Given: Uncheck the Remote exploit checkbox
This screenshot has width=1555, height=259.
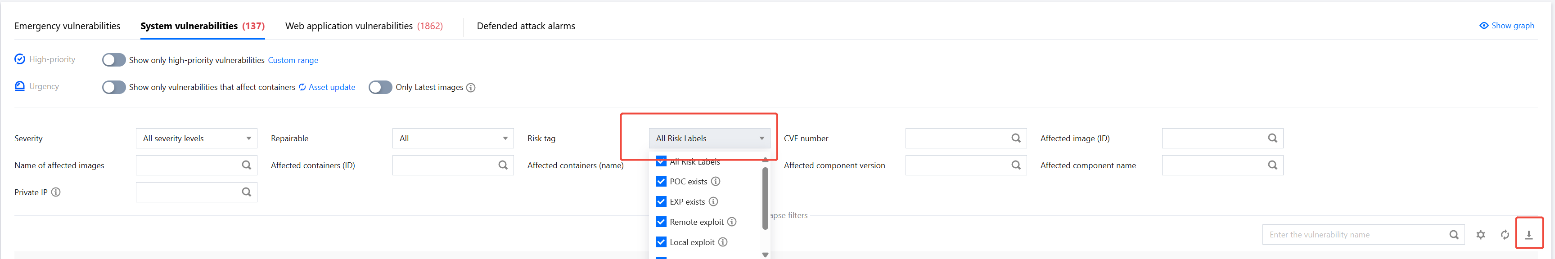Looking at the screenshot, I should 661,222.
